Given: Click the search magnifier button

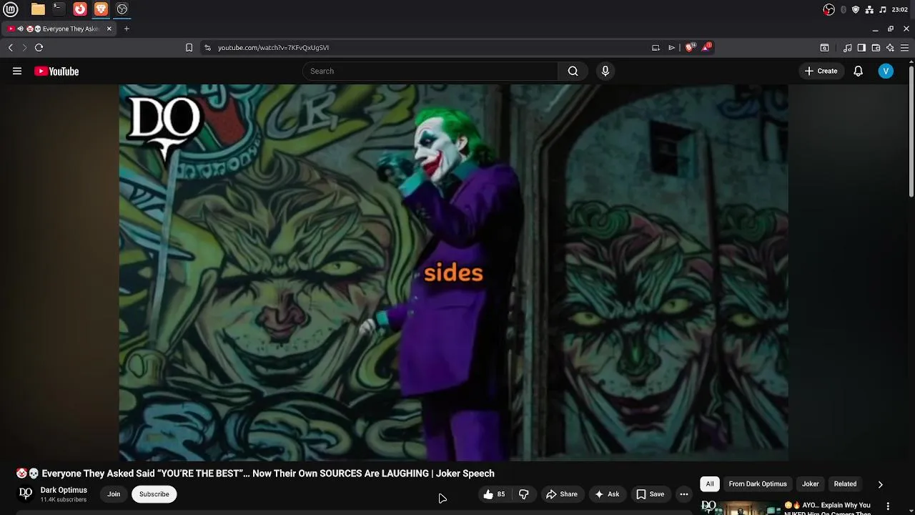Looking at the screenshot, I should coord(573,71).
